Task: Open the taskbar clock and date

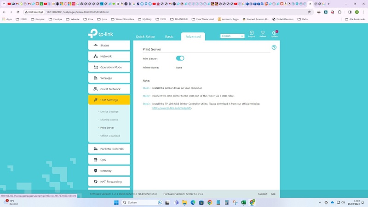Action: 354,202
